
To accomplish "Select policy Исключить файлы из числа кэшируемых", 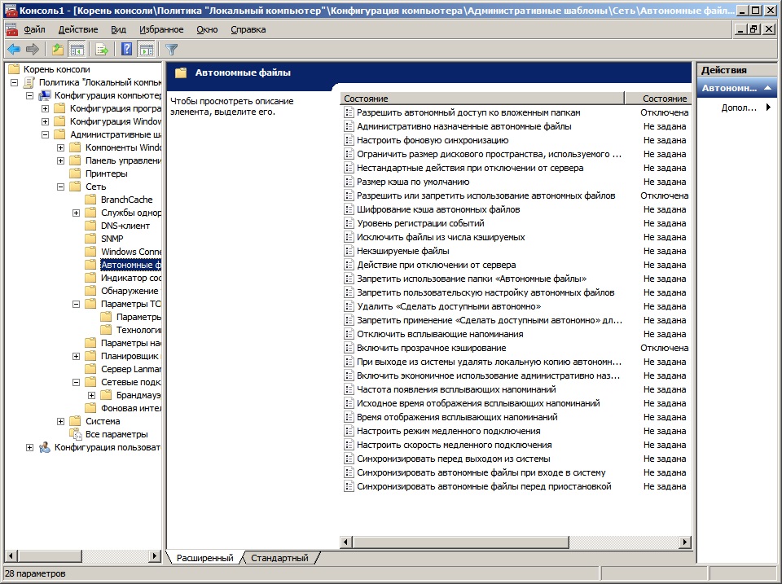I will (441, 237).
